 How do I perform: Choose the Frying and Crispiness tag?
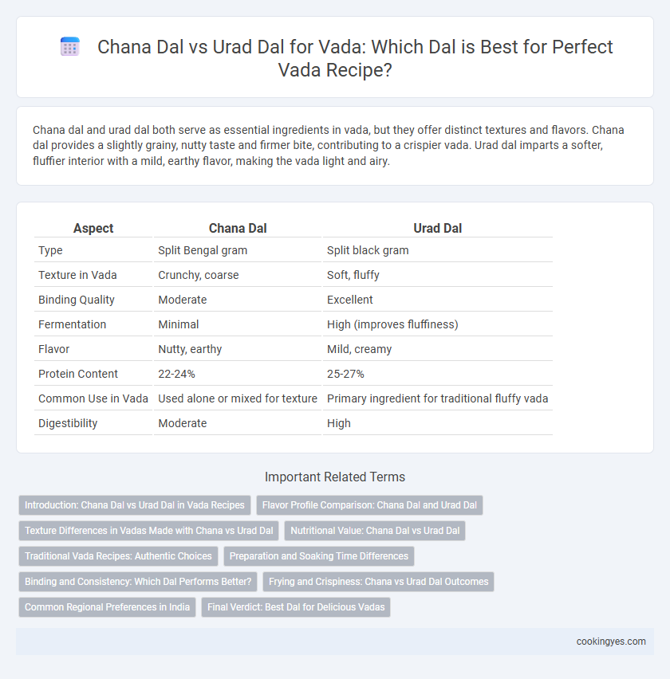click(x=378, y=582)
